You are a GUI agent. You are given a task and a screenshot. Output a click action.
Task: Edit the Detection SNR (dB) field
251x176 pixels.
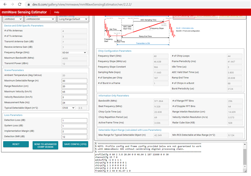tap(74, 137)
